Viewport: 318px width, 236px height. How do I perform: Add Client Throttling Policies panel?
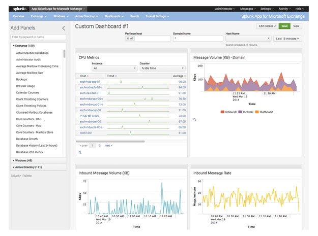point(31,106)
